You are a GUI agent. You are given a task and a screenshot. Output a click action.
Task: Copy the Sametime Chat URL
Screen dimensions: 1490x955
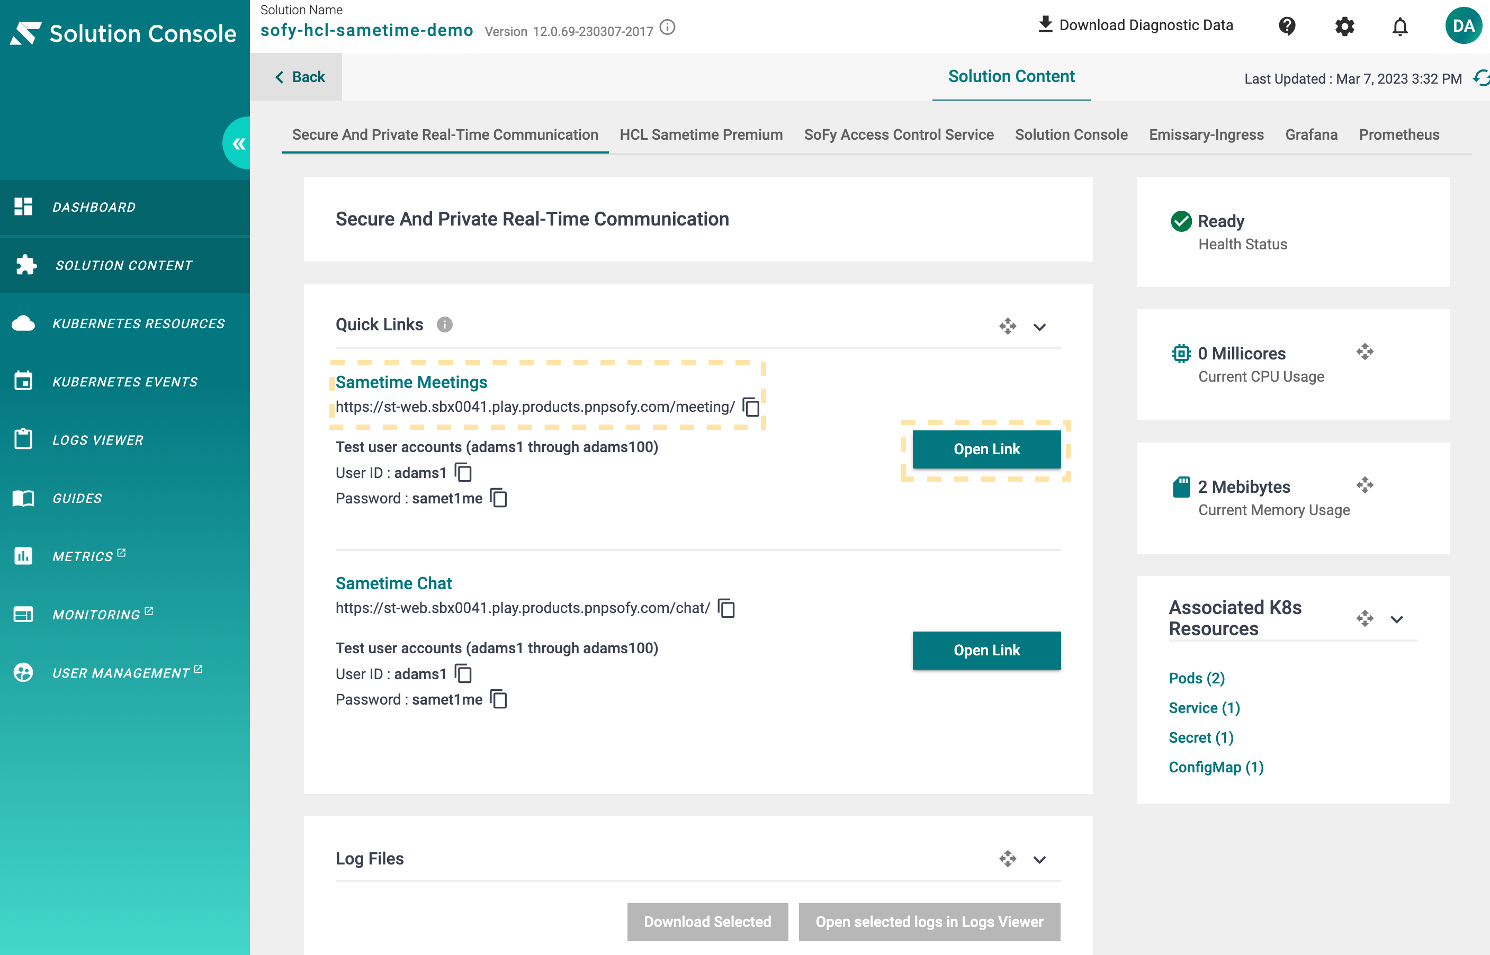pos(726,608)
